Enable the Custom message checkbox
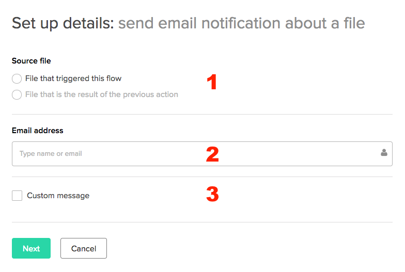Image resolution: width=405 pixels, height=272 pixels. (17, 196)
